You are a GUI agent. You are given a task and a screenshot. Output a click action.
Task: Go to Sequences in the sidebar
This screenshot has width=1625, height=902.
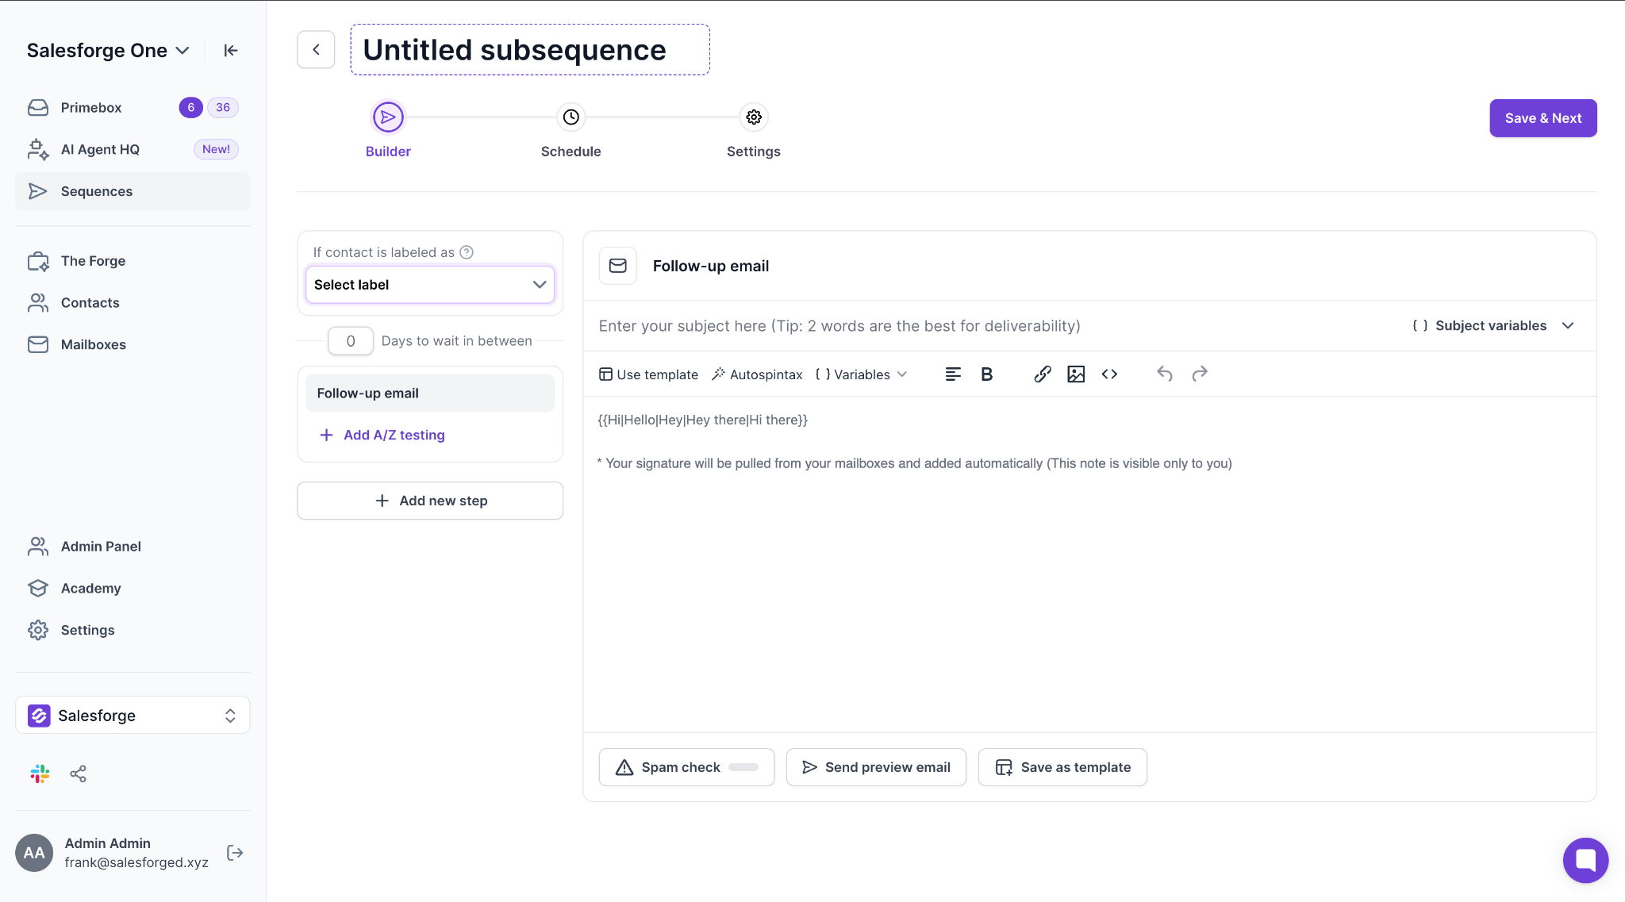[133, 191]
